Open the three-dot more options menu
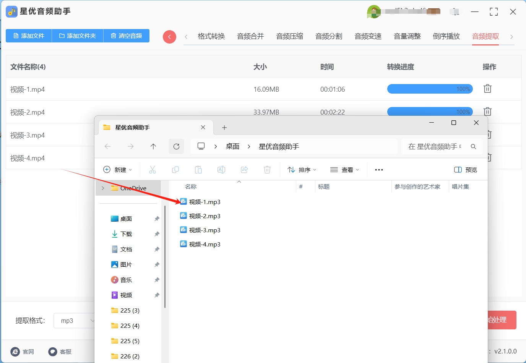The width and height of the screenshot is (526, 363). (x=379, y=170)
